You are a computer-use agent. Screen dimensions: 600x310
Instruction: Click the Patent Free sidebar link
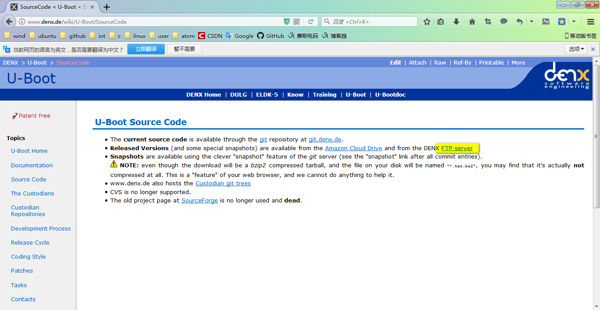point(31,115)
